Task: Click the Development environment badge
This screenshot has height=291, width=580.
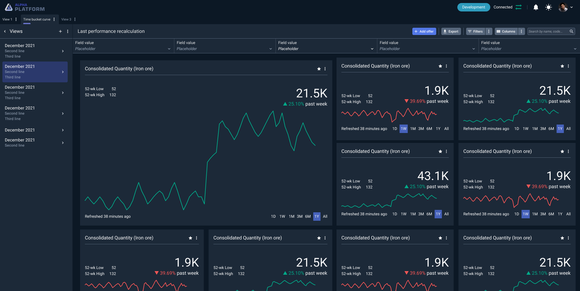Action: coord(474,7)
